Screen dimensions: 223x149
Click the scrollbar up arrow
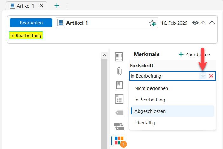click(104, 55)
